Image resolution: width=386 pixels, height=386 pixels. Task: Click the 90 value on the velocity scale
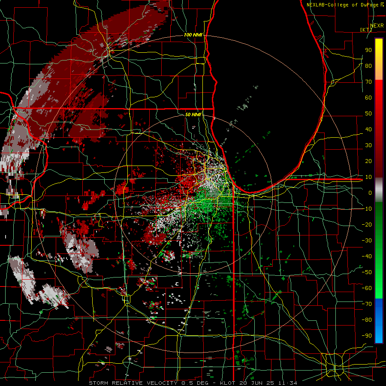(x=368, y=50)
